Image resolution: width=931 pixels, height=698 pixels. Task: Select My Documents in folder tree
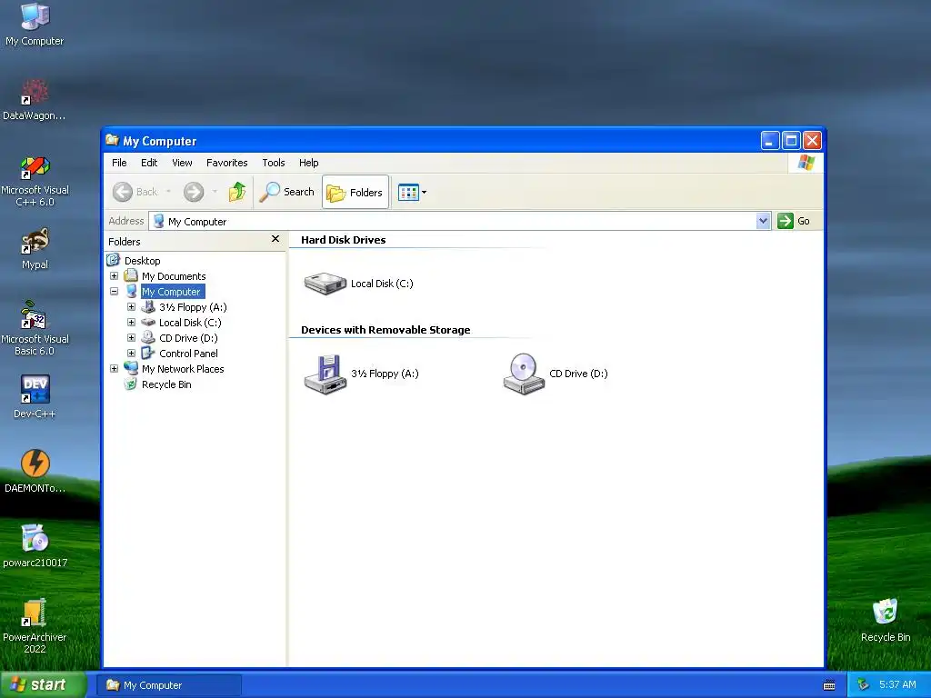[174, 276]
